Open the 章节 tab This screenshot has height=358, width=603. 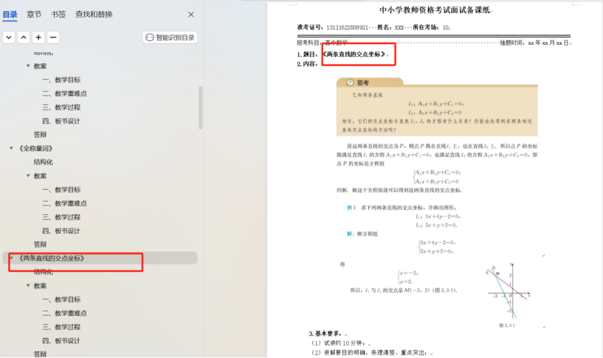pos(34,14)
